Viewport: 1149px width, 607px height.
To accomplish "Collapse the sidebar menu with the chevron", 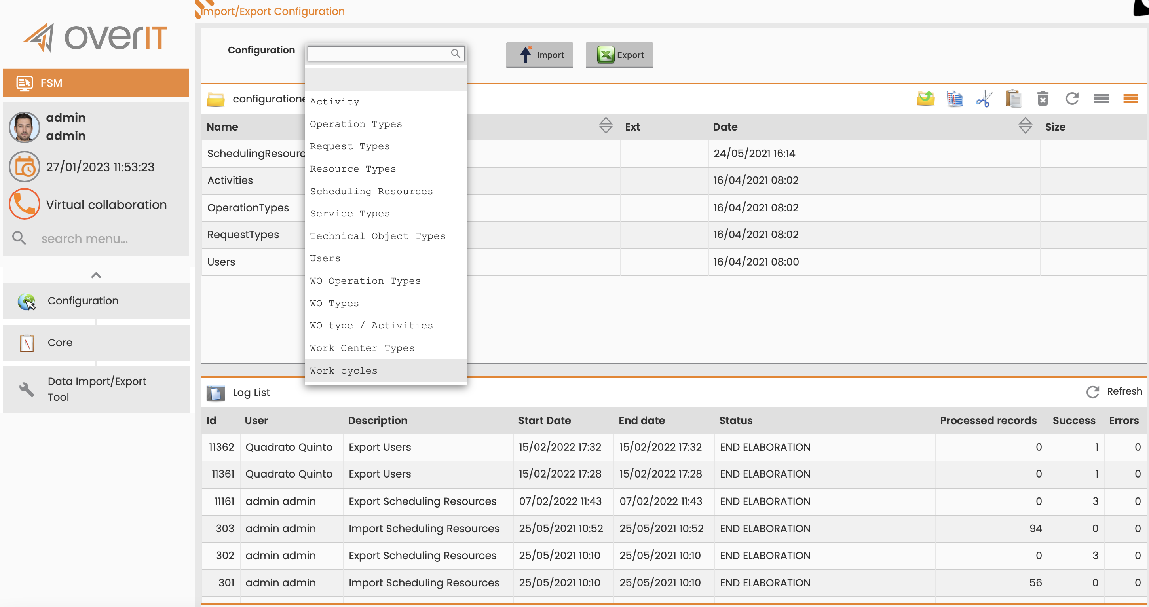I will (x=96, y=275).
